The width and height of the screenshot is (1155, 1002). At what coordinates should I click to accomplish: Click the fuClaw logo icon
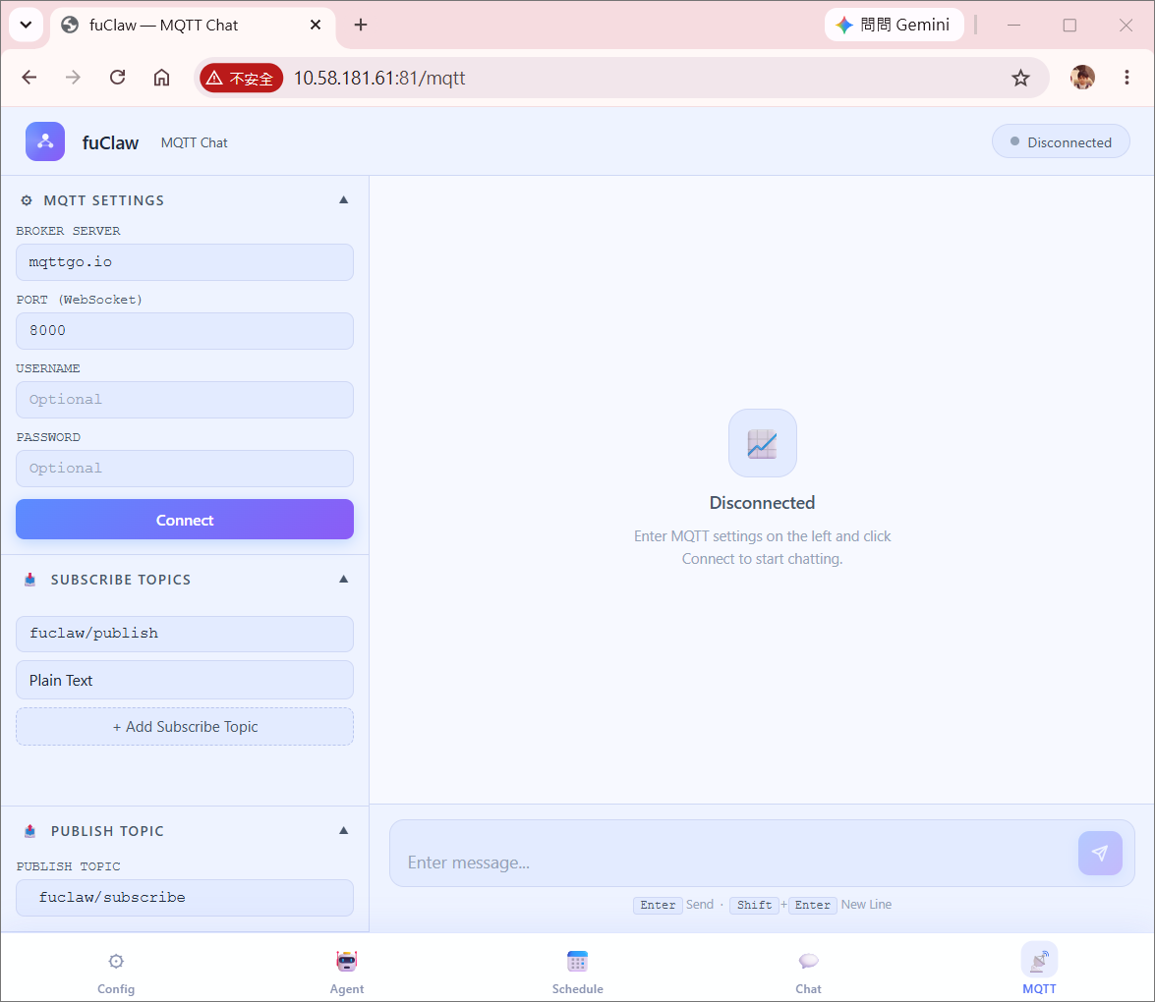pos(45,141)
